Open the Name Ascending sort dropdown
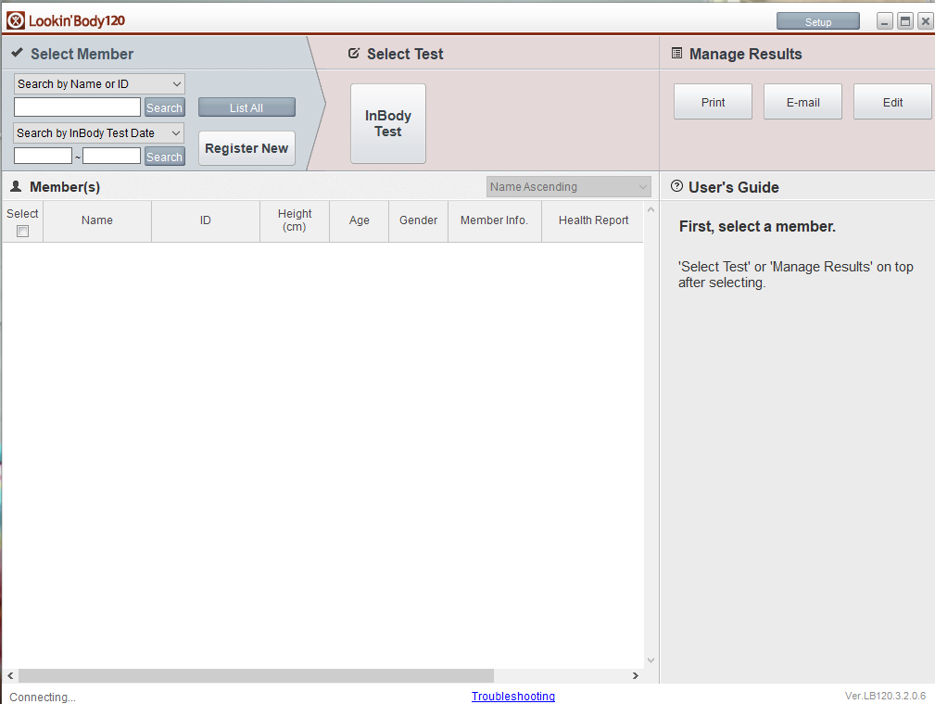The width and height of the screenshot is (935, 704). pyautogui.click(x=568, y=186)
